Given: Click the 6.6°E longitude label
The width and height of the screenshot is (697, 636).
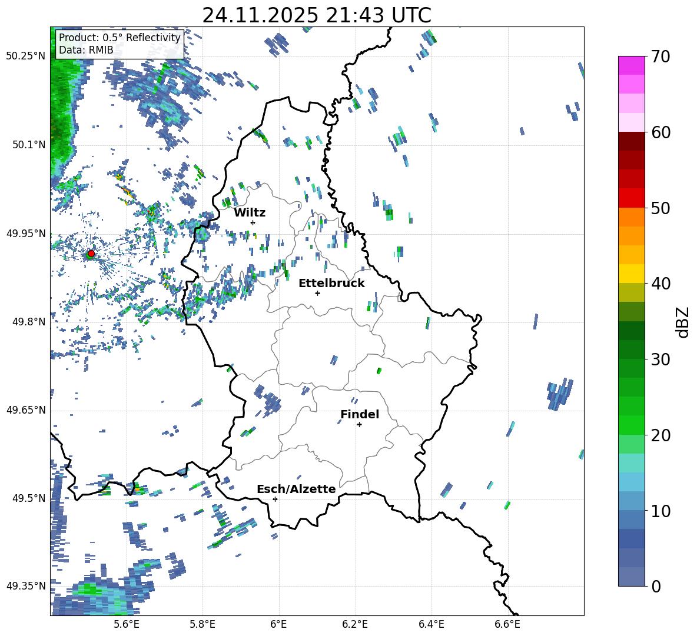Looking at the screenshot, I should [507, 624].
